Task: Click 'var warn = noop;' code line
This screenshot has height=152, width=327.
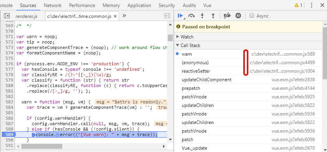Action: [37, 37]
